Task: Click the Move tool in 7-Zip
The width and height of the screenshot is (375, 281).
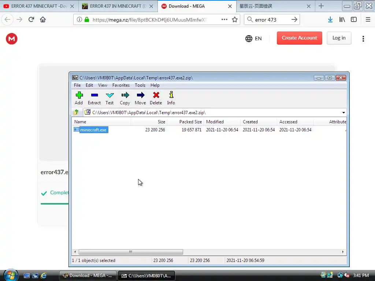Action: 140,98
